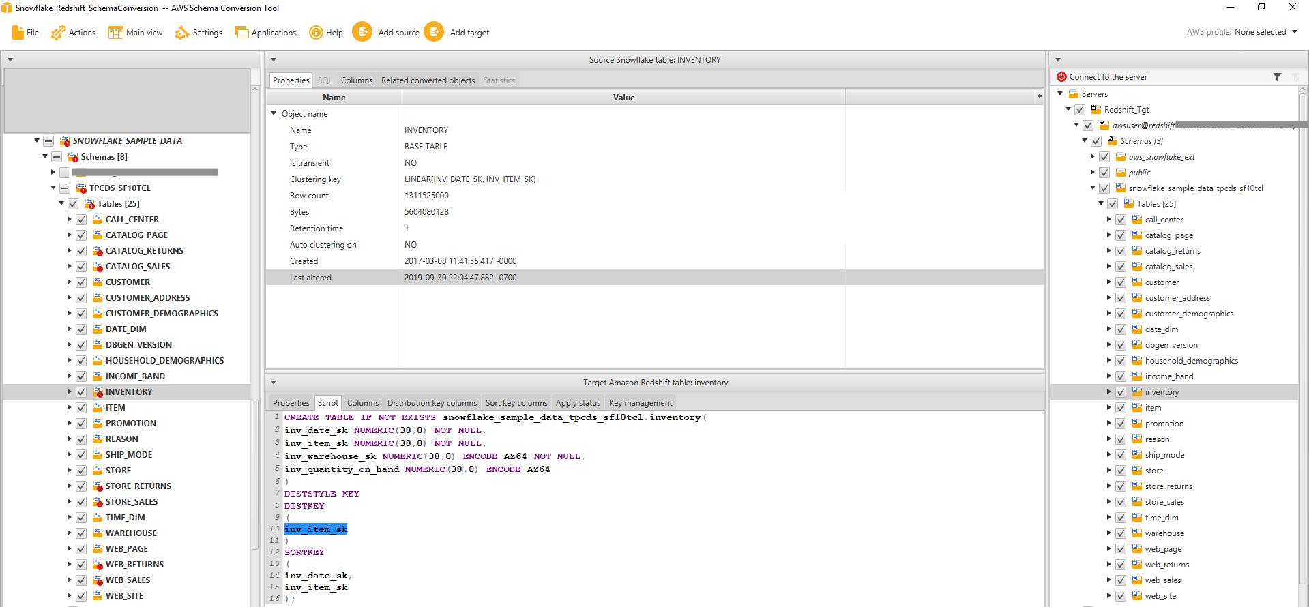Expand the aws_snowflake_ext schema node
This screenshot has height=607, width=1309.
(x=1093, y=157)
